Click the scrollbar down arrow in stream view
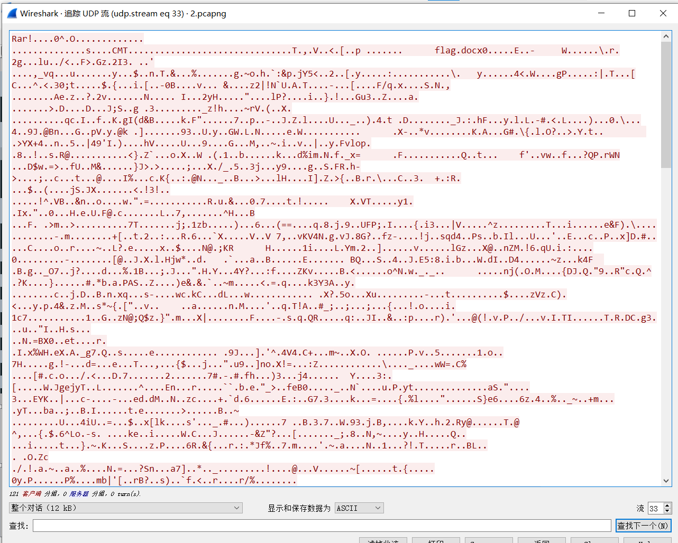Screen dimensions: 678x543 666,481
